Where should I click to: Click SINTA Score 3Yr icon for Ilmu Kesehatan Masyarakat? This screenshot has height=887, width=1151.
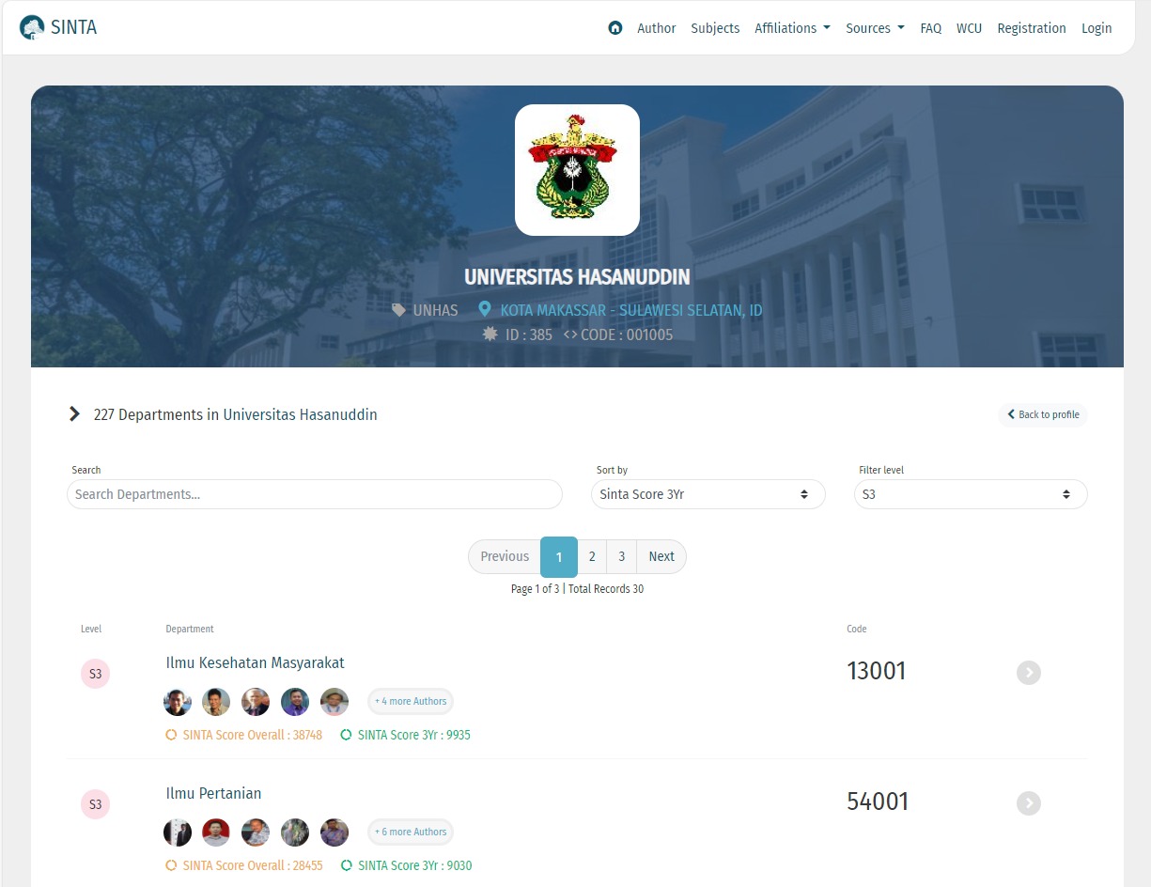[x=346, y=735]
